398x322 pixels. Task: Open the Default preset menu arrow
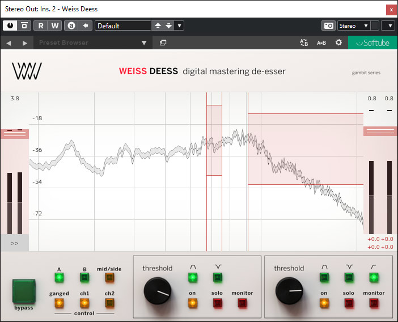(179, 26)
